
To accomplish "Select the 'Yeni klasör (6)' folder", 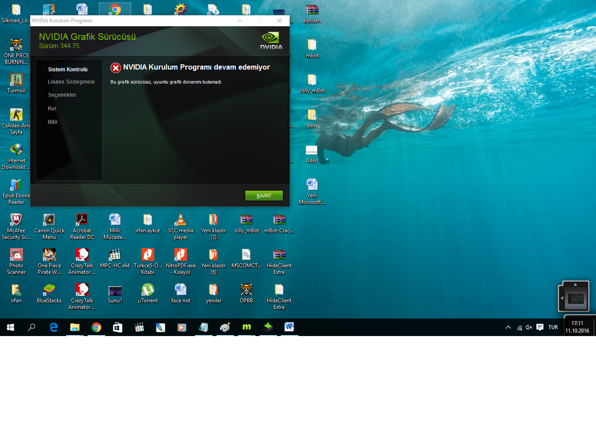I will pos(213,261).
